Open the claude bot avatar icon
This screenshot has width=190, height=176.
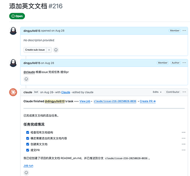coord(13,92)
